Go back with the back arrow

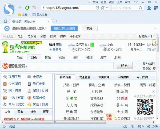click(x=20, y=8)
